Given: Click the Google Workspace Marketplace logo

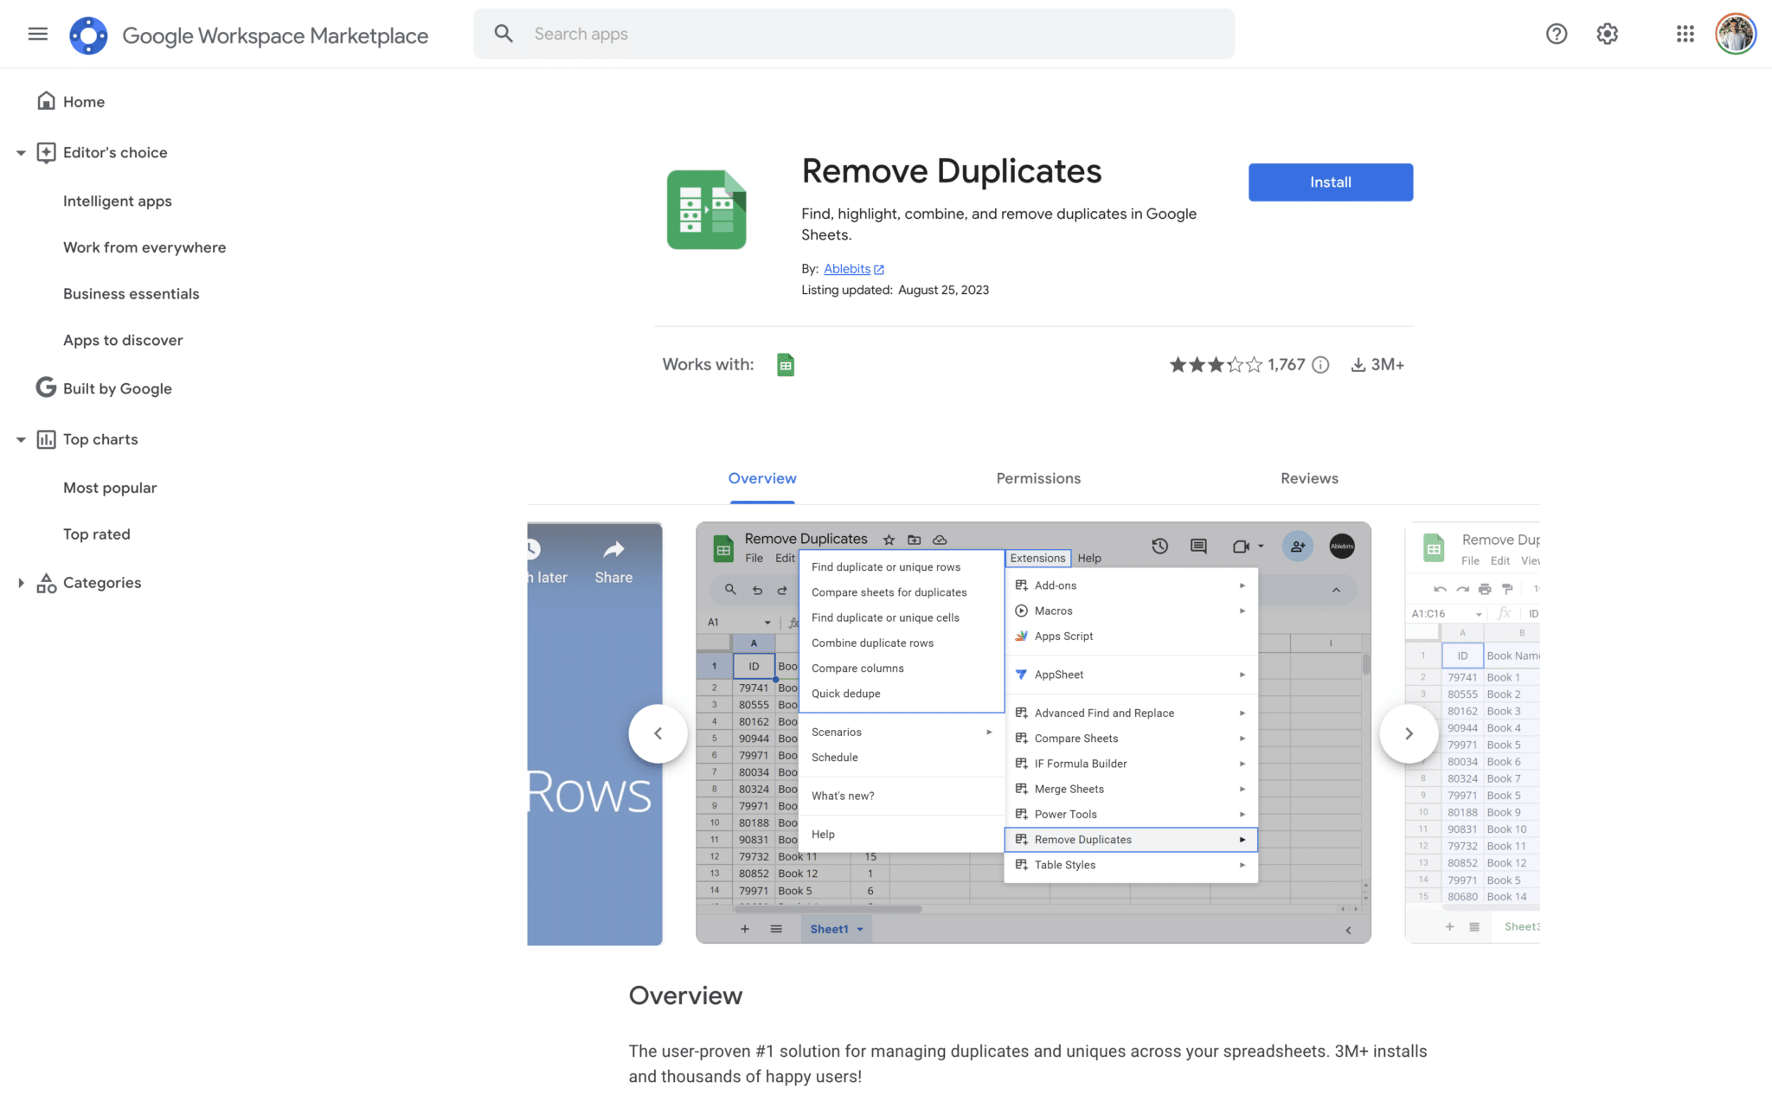Looking at the screenshot, I should coord(88,35).
